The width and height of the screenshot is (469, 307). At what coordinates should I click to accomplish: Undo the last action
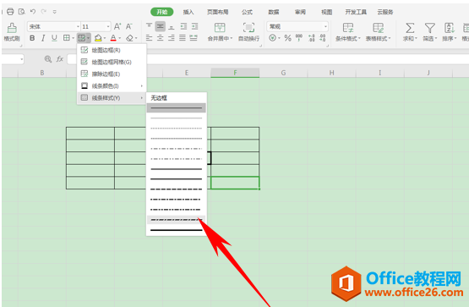coord(33,12)
